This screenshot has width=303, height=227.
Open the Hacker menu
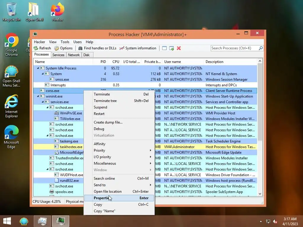pyautogui.click(x=39, y=42)
